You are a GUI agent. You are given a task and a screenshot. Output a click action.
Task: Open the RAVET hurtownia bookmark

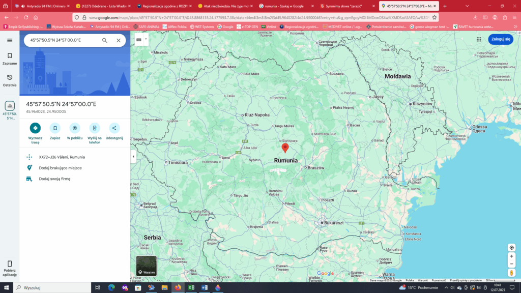473,26
